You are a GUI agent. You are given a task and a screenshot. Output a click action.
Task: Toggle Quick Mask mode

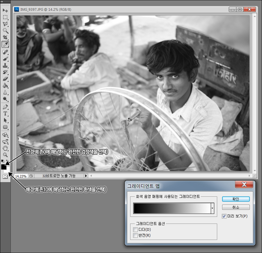coord(5,177)
